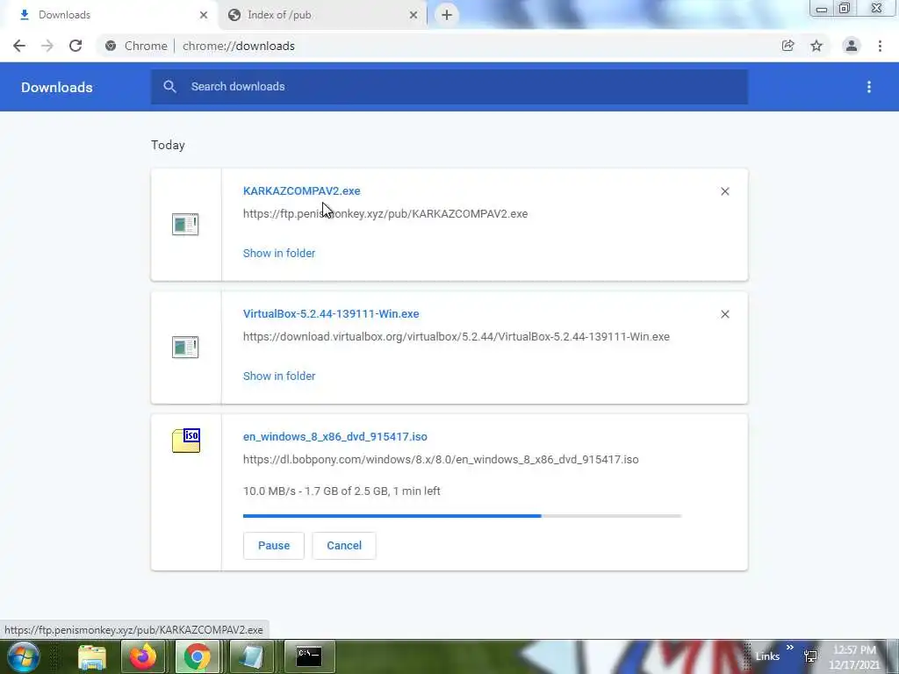Switch to the Index of /pub tab
Viewport: 899px width, 674px height.
point(323,15)
